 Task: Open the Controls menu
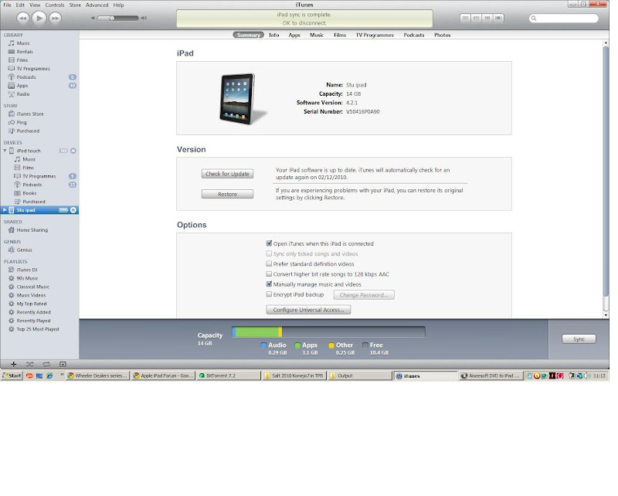[x=55, y=5]
